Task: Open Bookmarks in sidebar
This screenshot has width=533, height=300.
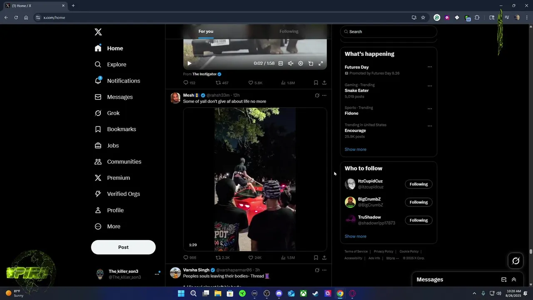Action: (x=116, y=129)
